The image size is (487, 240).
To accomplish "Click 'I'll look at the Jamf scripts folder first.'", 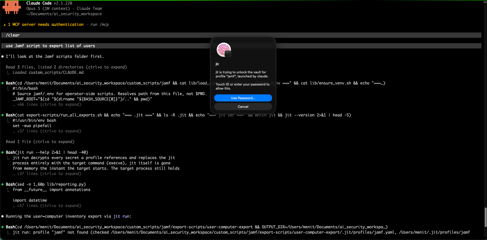I will [x=55, y=56].
